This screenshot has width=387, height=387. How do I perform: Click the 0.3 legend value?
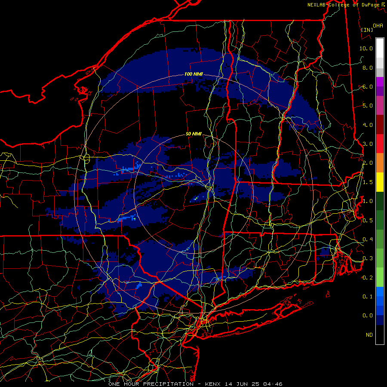[368, 258]
